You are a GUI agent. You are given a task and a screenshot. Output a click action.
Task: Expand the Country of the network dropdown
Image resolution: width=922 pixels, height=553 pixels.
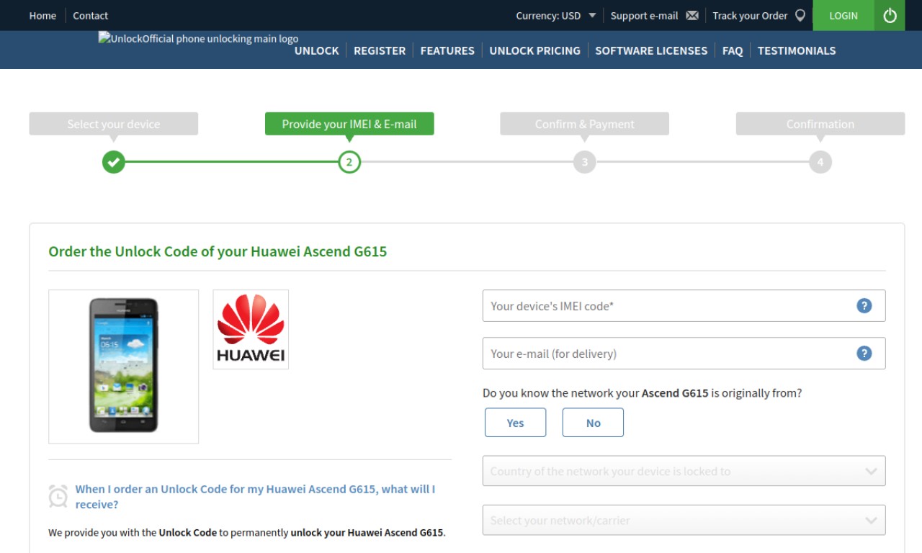(x=684, y=471)
